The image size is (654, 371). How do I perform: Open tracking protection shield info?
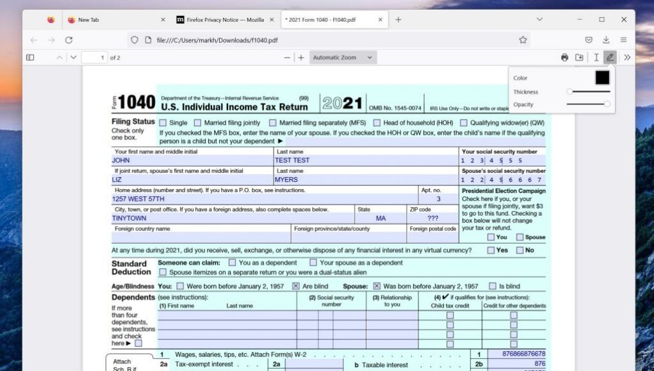click(x=135, y=40)
